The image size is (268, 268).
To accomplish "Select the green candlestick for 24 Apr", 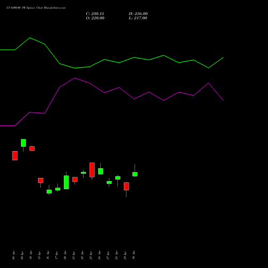I will tap(101, 172).
